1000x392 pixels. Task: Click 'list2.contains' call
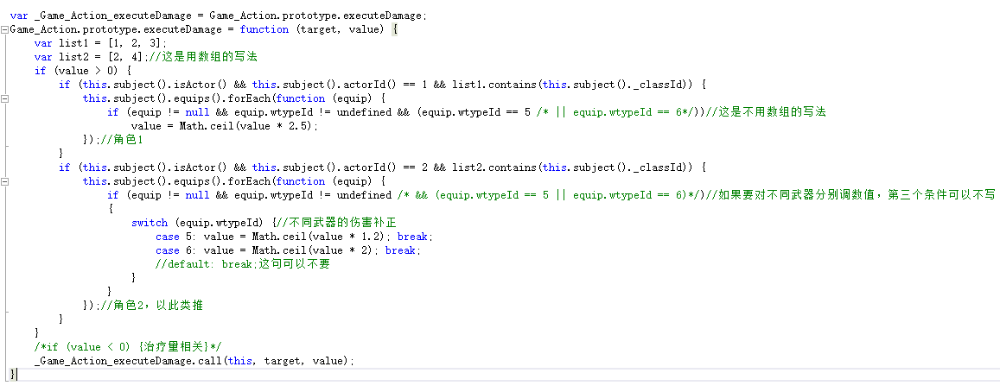(494, 168)
